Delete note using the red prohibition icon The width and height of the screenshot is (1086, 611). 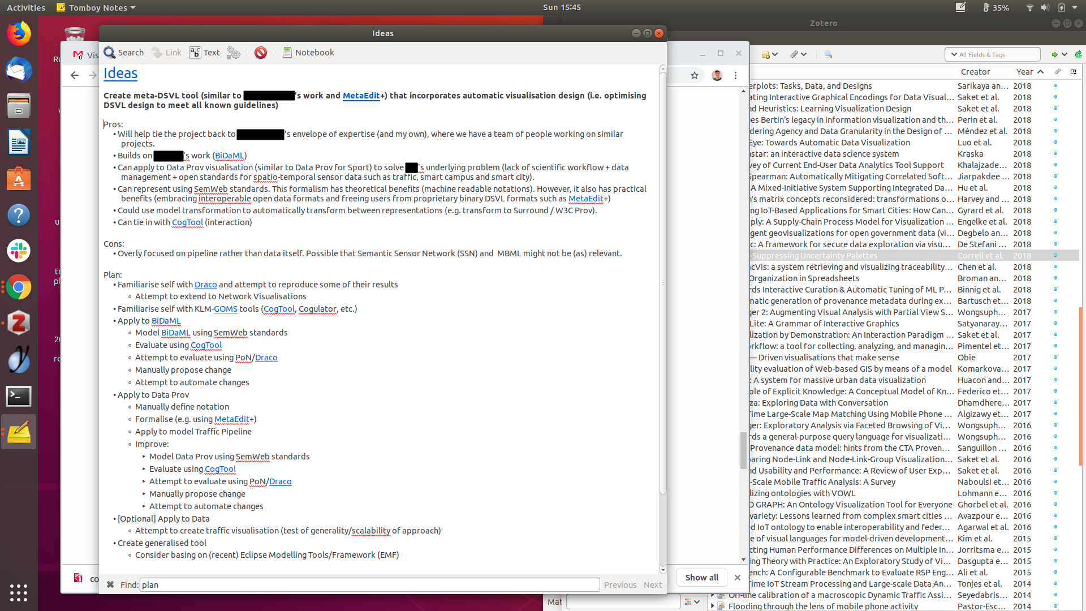[x=260, y=53]
